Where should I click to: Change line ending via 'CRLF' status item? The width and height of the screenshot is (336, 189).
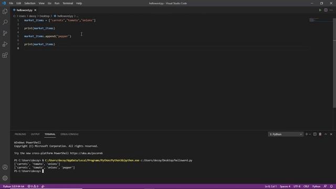(x=306, y=186)
